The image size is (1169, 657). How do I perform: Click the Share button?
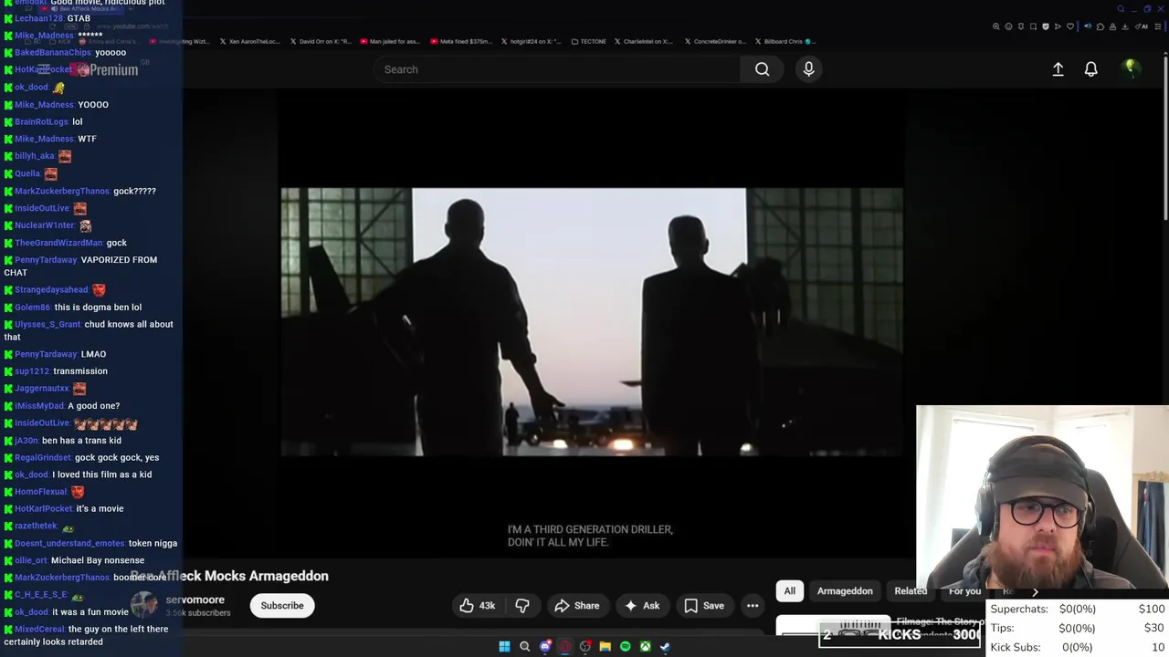pyautogui.click(x=577, y=605)
